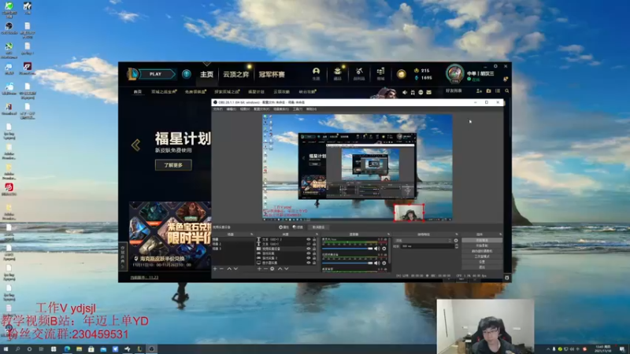Open 设置 from OBS controls
The width and height of the screenshot is (630, 354).
[x=482, y=262]
